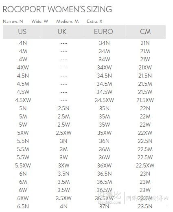Click the 'Wide: W' legend label

coord(39,21)
